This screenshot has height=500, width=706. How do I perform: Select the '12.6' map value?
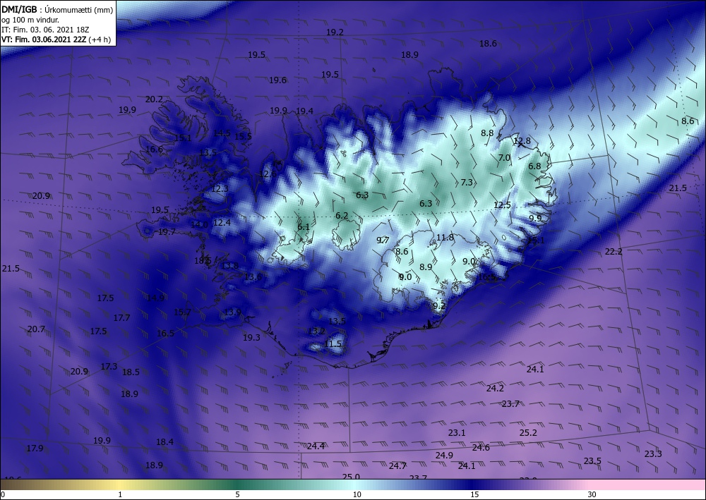click(x=268, y=174)
